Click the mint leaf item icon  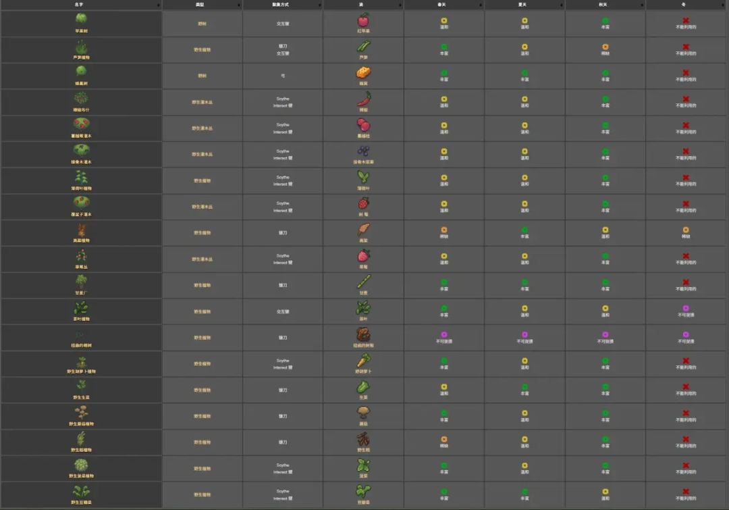click(363, 177)
